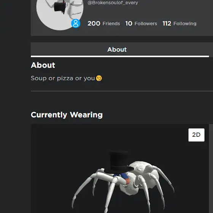Viewport: 213px width, 213px height.
Task: Click the divider line below the bio
Action: click(x=122, y=91)
